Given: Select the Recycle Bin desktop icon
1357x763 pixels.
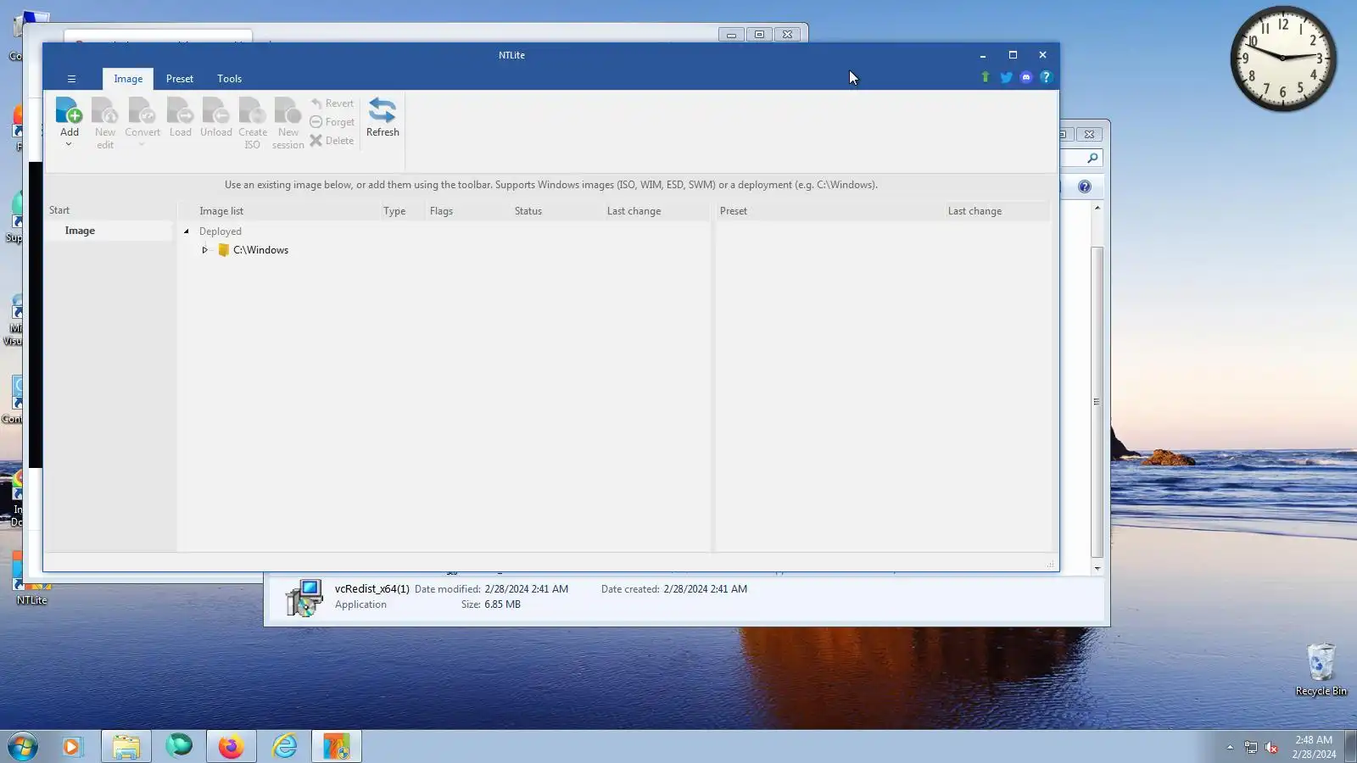Looking at the screenshot, I should coord(1321,670).
